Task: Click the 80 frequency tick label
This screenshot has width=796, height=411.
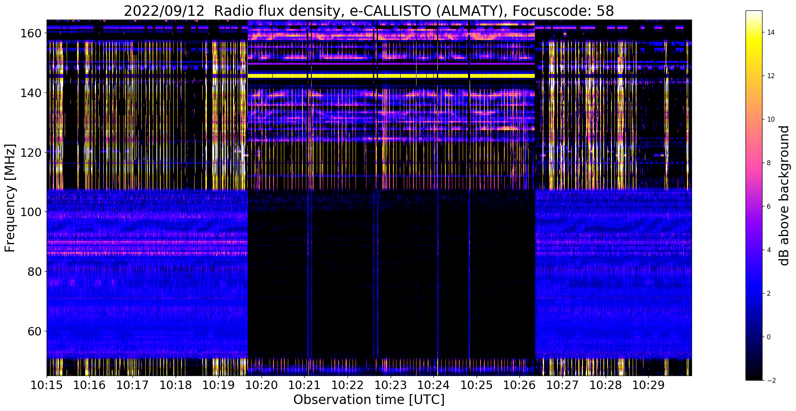Action: coord(35,271)
